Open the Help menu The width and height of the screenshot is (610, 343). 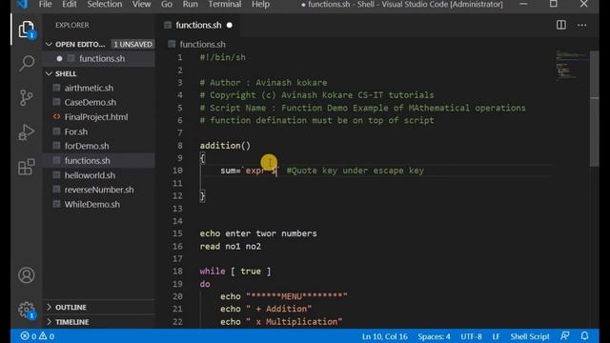[x=260, y=4]
